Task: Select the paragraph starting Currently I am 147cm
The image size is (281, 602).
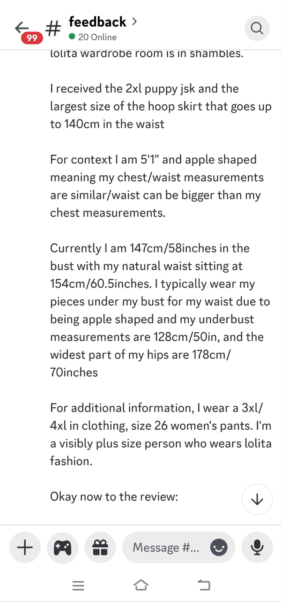Action: point(161,311)
